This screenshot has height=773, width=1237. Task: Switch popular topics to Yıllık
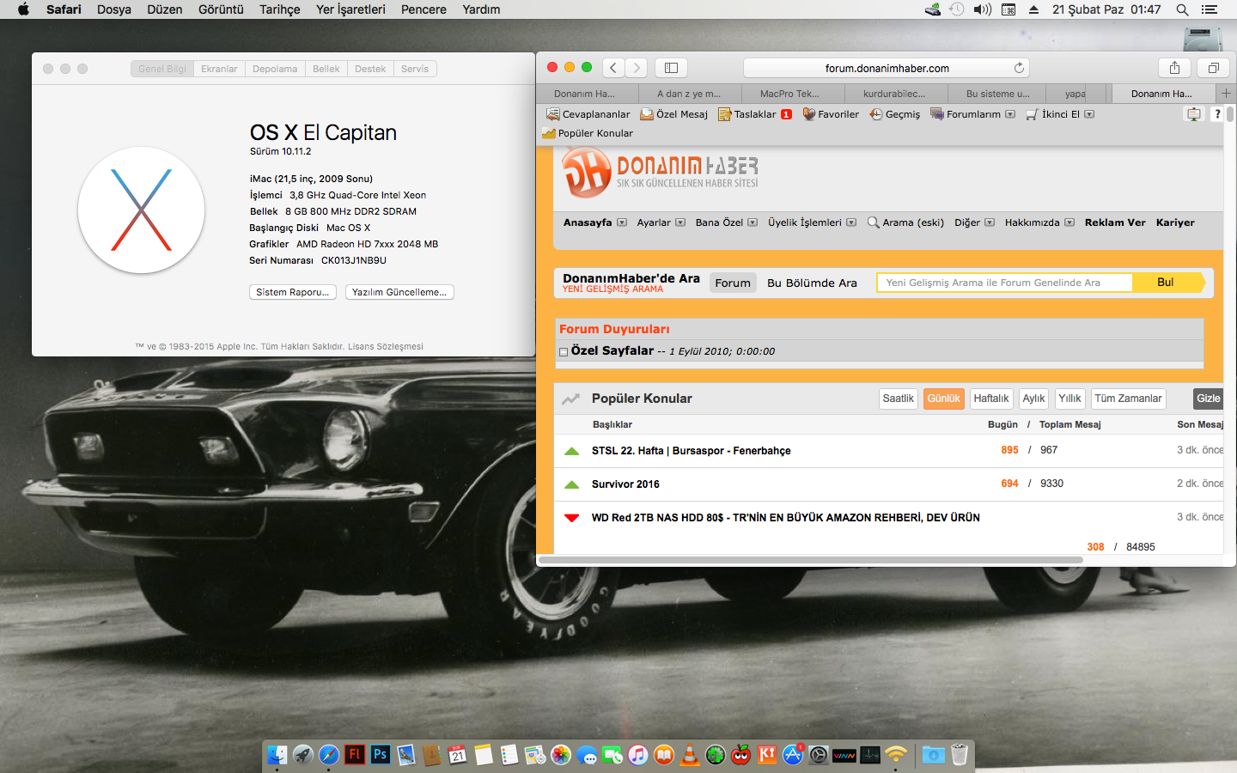pyautogui.click(x=1069, y=399)
